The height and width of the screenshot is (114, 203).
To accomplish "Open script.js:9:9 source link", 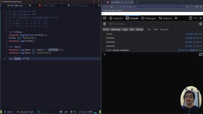I will pyautogui.click(x=194, y=34).
